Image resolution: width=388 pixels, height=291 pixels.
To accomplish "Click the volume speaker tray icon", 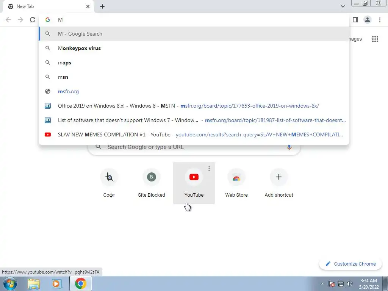I will click(350, 284).
